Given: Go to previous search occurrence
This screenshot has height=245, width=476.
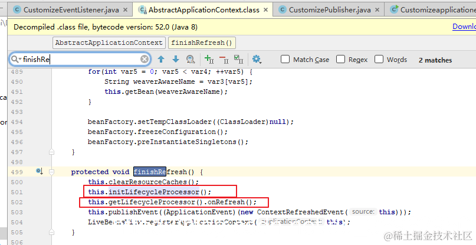Looking at the screenshot, I should click(161, 59).
